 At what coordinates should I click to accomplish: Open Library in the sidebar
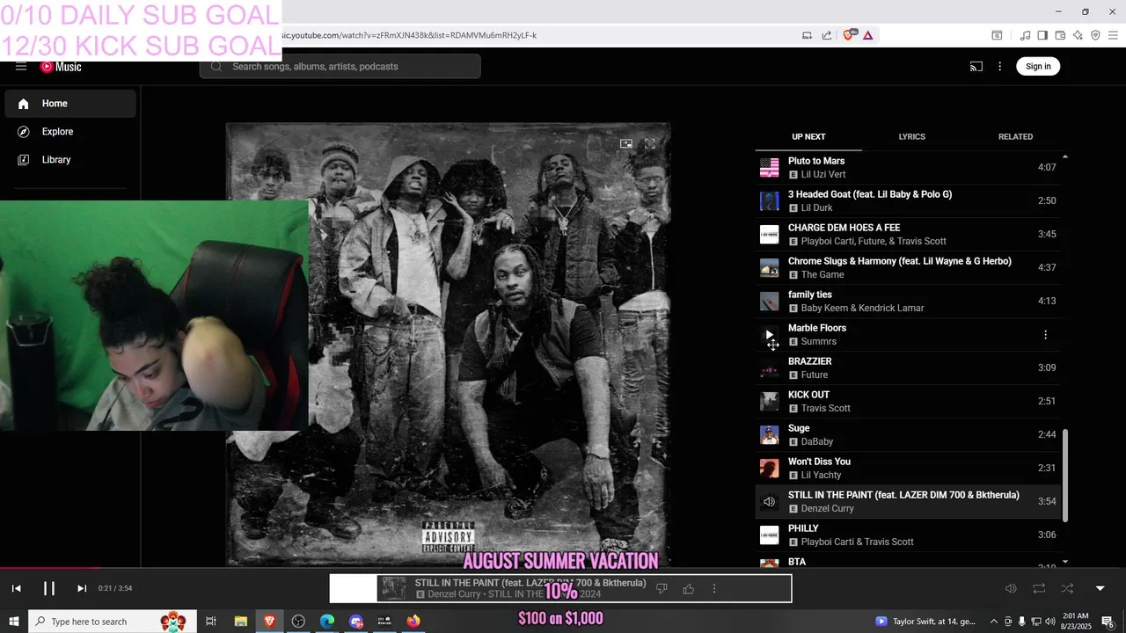coord(70,160)
